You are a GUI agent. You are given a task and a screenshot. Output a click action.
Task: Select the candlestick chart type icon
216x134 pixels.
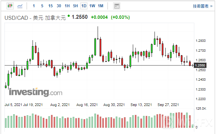tap(10, 6)
